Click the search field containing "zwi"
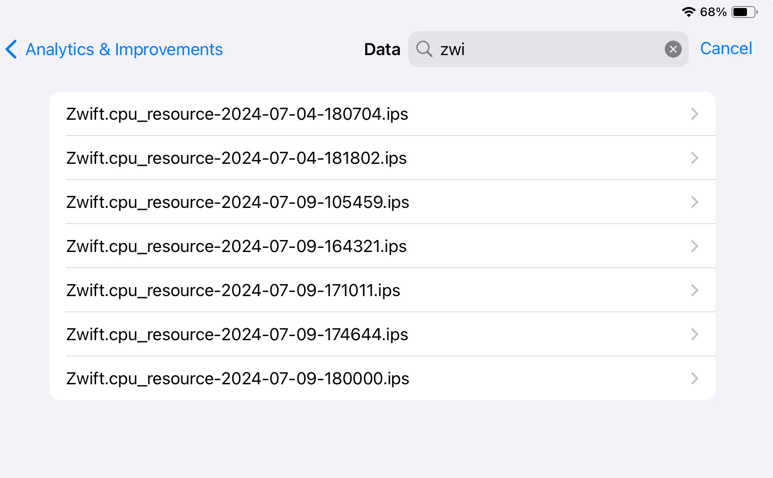The height and width of the screenshot is (478, 773). tap(546, 49)
